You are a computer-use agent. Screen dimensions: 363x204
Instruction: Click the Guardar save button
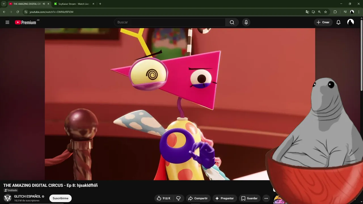249,198
